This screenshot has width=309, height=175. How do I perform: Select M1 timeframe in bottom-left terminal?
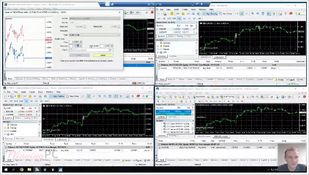(6, 101)
